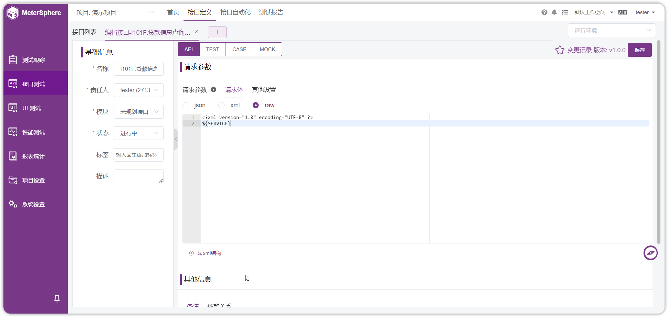Switch to the API tab

coord(189,49)
